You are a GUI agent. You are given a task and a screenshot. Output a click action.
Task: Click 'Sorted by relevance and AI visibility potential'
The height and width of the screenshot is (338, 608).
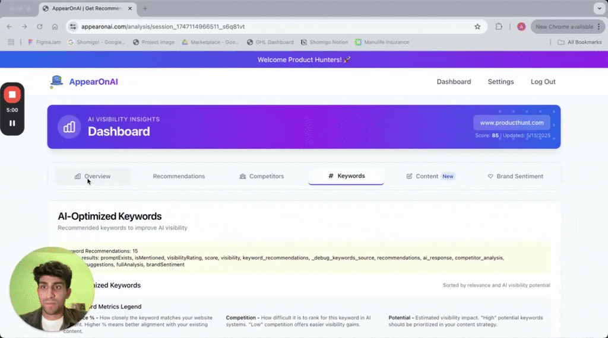coord(496,285)
